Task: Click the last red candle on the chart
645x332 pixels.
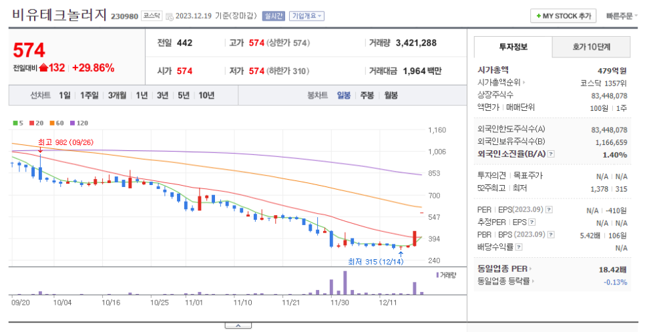Action: coord(415,238)
